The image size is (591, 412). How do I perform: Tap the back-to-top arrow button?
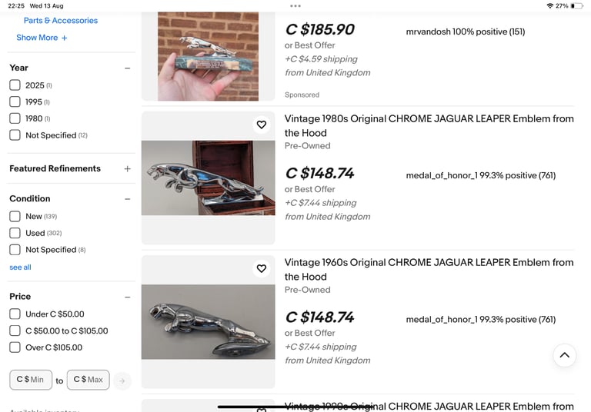pyautogui.click(x=564, y=355)
